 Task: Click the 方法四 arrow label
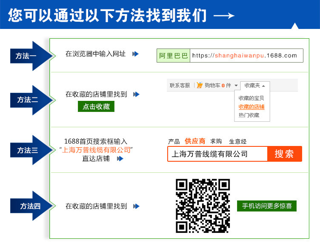click(x=31, y=206)
